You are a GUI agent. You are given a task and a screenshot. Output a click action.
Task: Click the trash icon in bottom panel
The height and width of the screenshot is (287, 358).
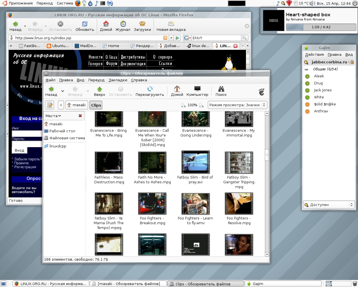(x=355, y=284)
